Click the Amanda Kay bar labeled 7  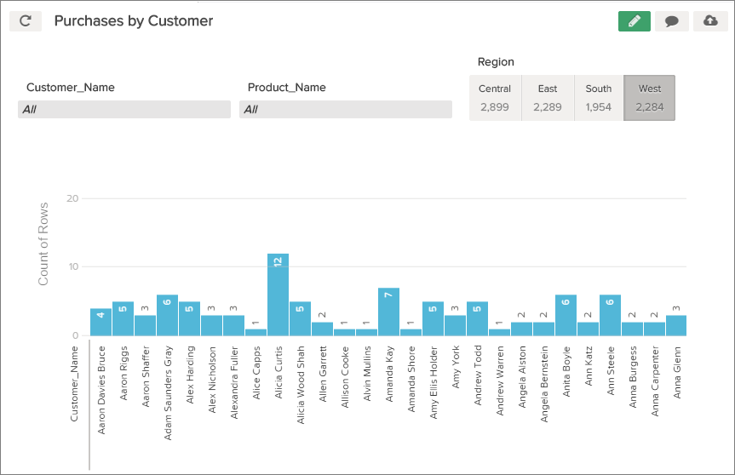click(x=388, y=312)
